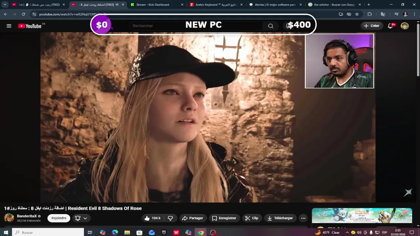Click the crossed-eye icon in address bar
Screen dimensions: 420x236
pos(349,14)
